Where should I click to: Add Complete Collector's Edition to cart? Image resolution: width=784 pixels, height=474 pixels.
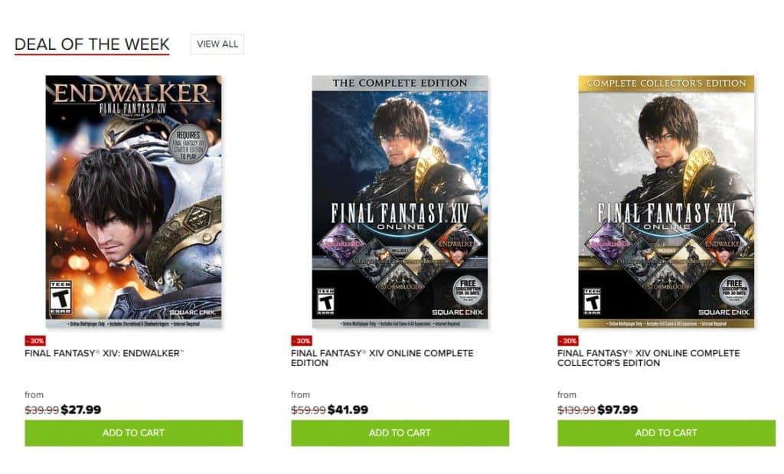click(x=667, y=433)
